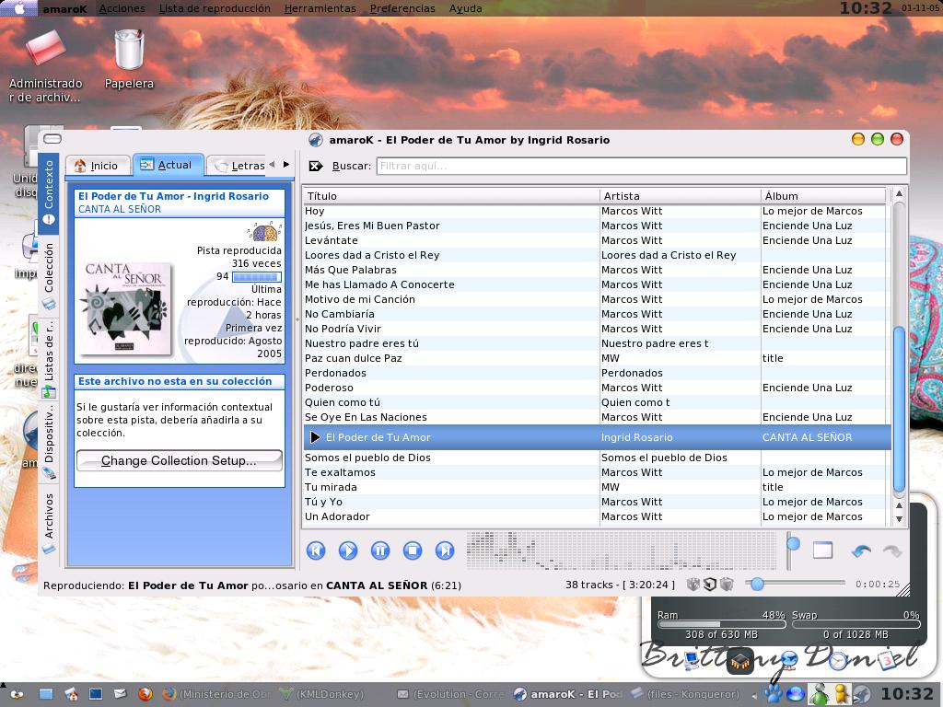
Task: Open the Lista de reproducción menu
Action: click(x=215, y=8)
